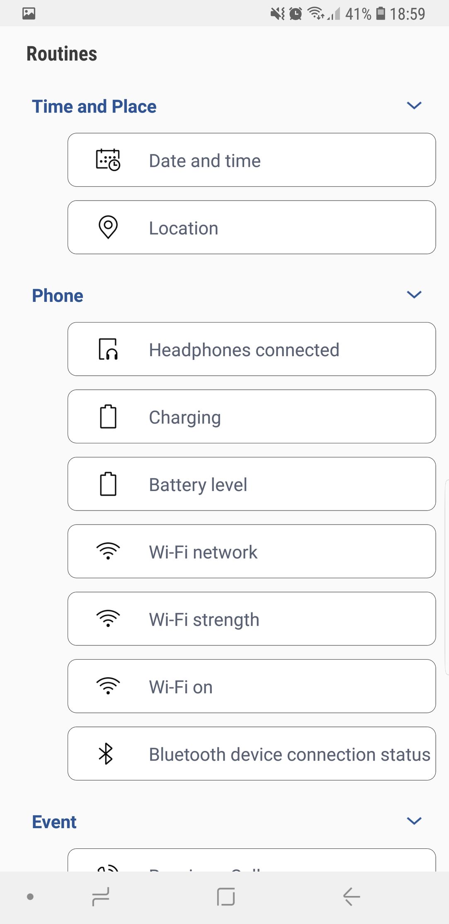
Task: Open Bluetooth device connection status option
Action: pyautogui.click(x=251, y=753)
